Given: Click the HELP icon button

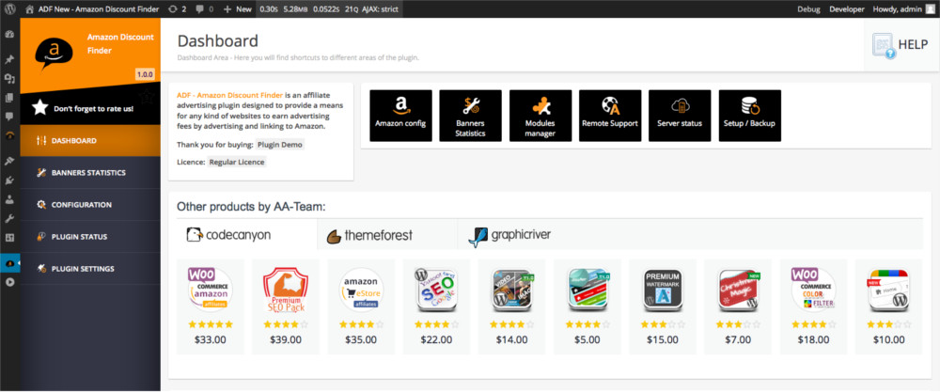Looking at the screenshot, I should (x=901, y=45).
